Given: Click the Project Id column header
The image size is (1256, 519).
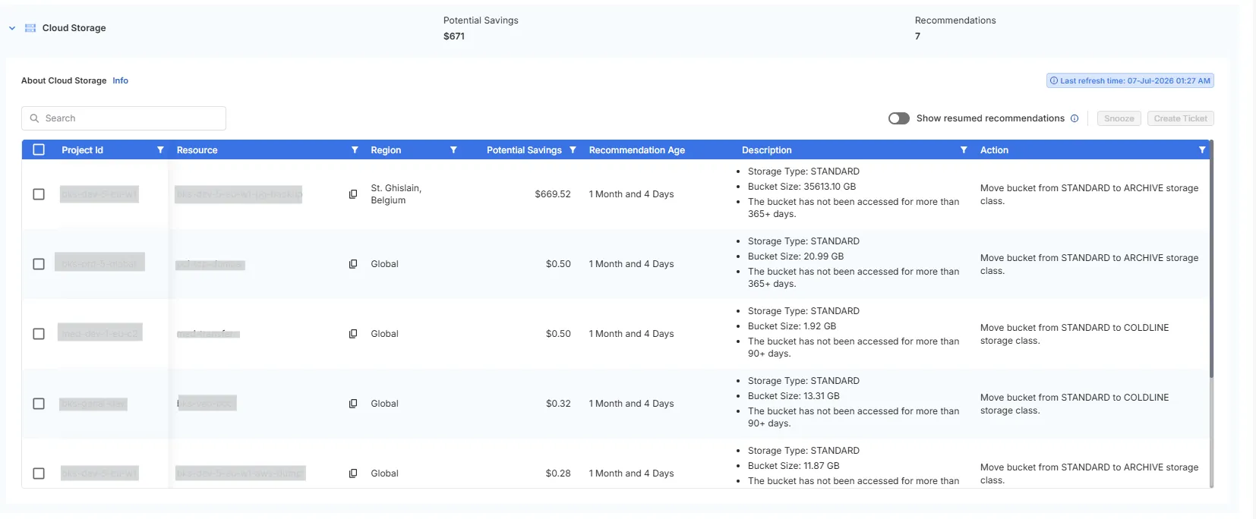Looking at the screenshot, I should (82, 150).
